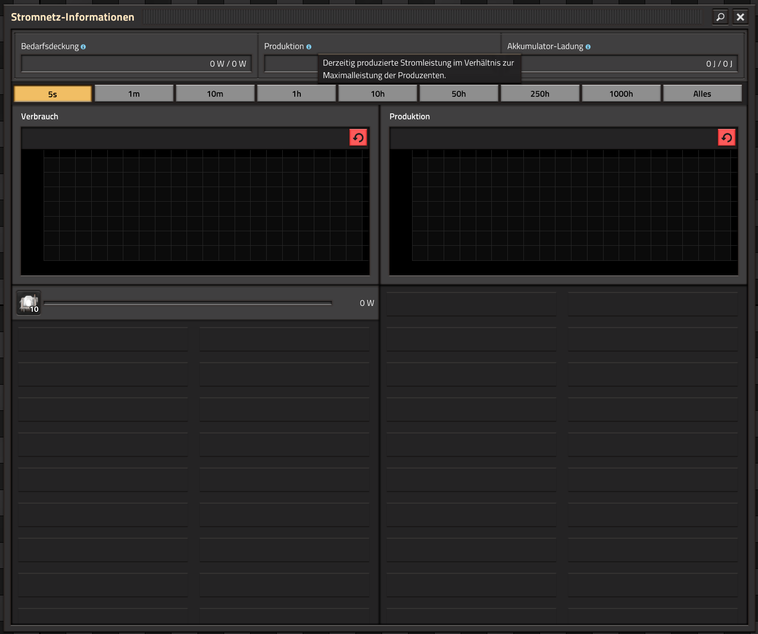Click the Bedarfsdeckung label
The height and width of the screenshot is (634, 758).
coord(50,46)
